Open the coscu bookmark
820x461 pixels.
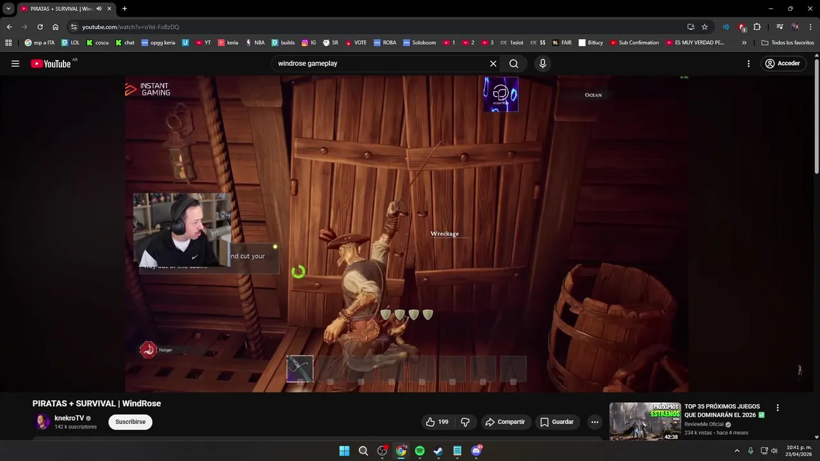(97, 43)
